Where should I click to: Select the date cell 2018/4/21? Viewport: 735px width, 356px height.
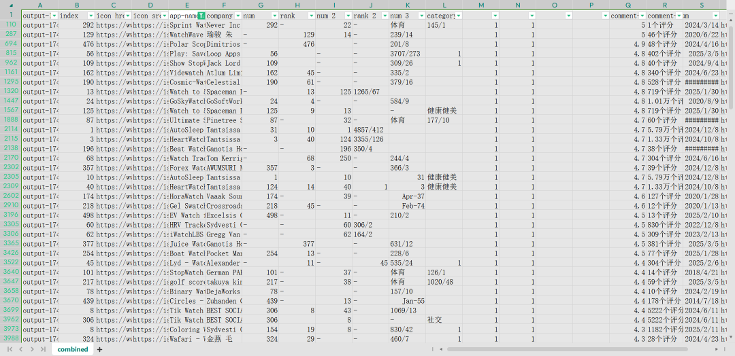701,272
